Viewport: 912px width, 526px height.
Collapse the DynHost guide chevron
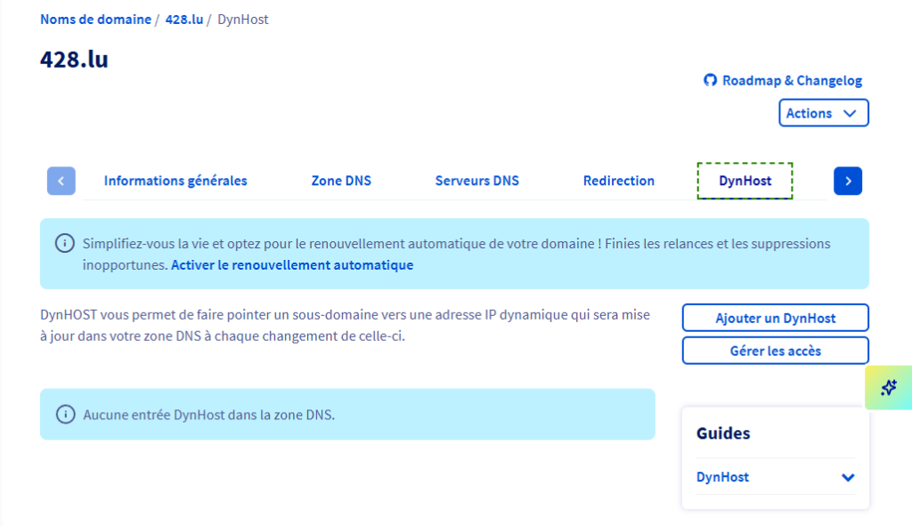pos(847,477)
